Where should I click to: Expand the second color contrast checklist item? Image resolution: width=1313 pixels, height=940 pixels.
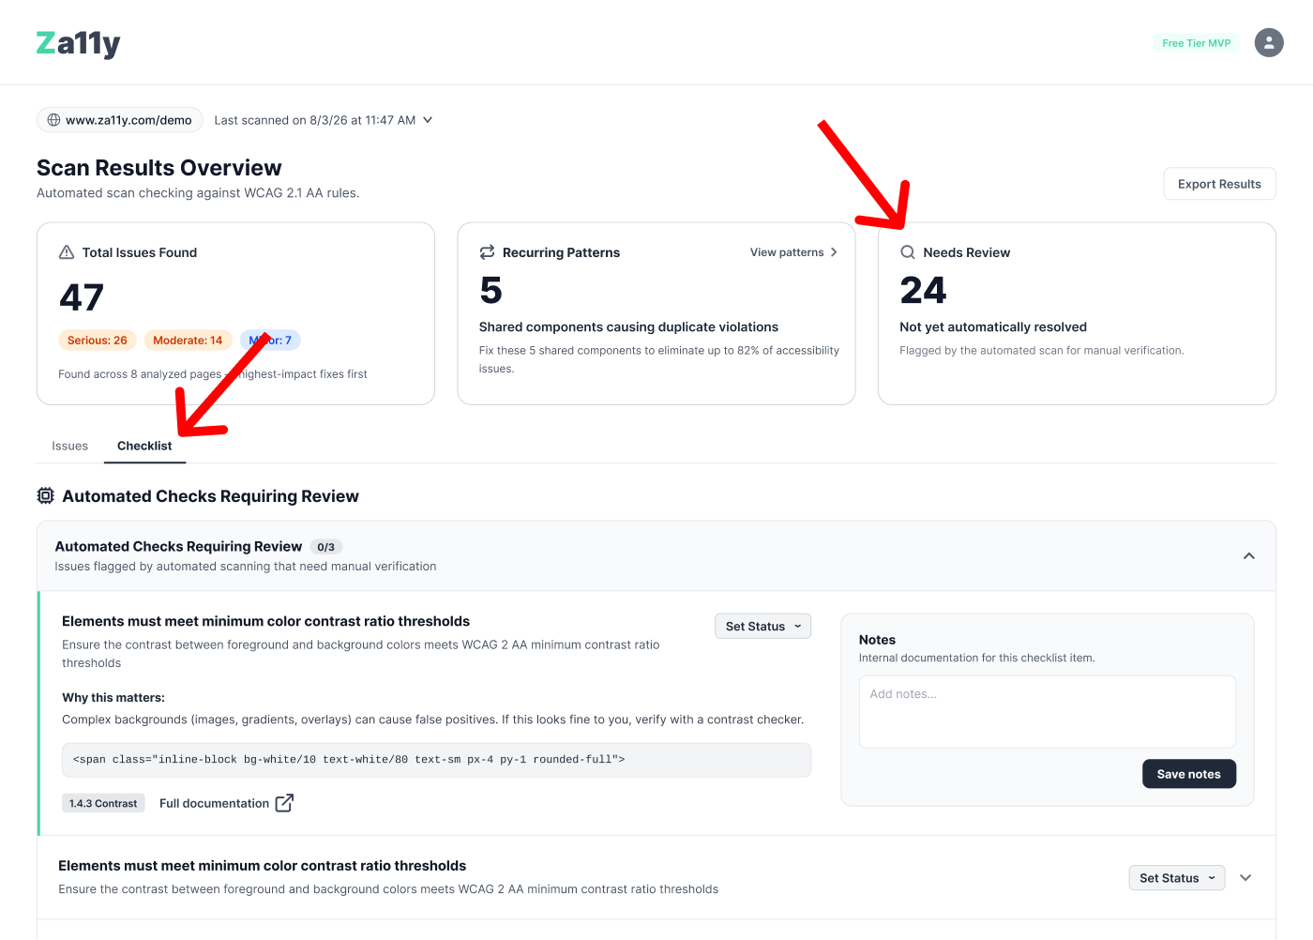coord(1245,878)
